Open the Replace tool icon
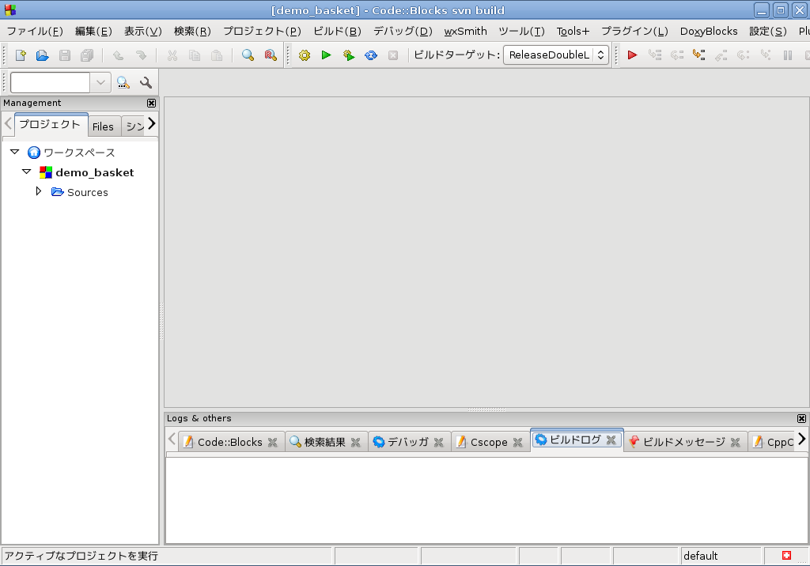 point(271,55)
